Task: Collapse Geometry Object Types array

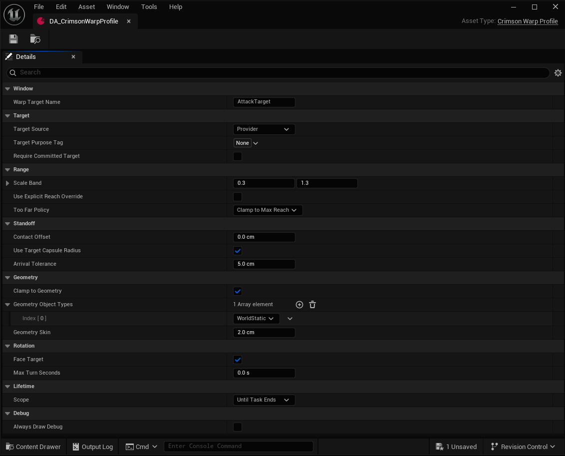Action: [x=7, y=305]
